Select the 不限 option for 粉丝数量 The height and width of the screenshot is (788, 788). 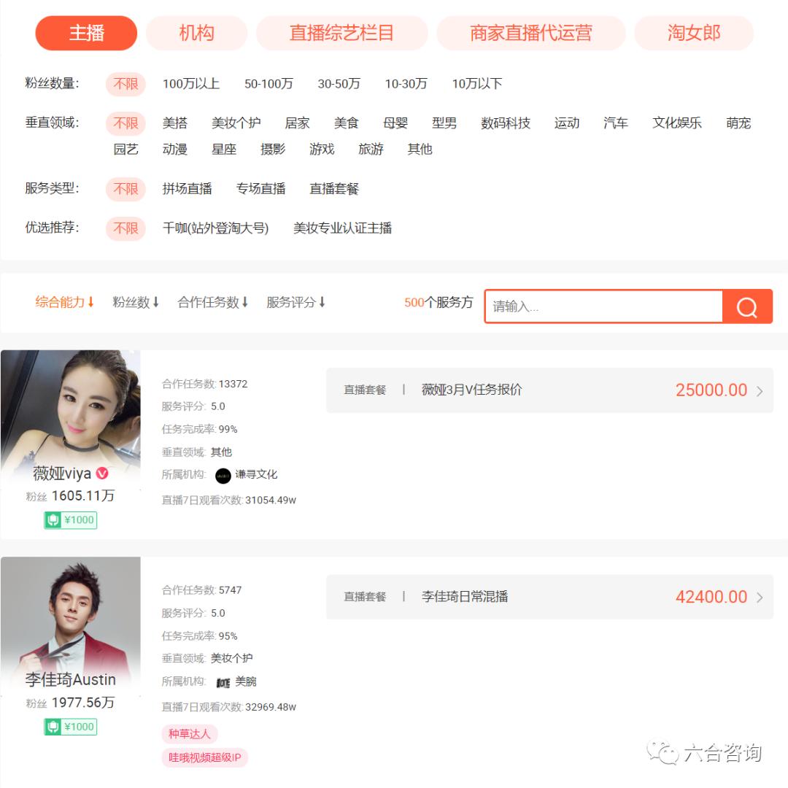coord(124,84)
